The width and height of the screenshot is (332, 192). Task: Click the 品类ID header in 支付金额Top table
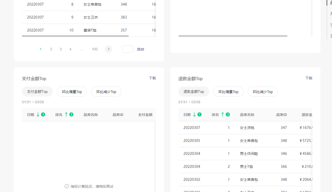(118, 115)
